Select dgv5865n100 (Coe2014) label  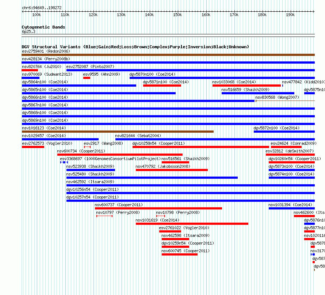[x=45, y=90]
